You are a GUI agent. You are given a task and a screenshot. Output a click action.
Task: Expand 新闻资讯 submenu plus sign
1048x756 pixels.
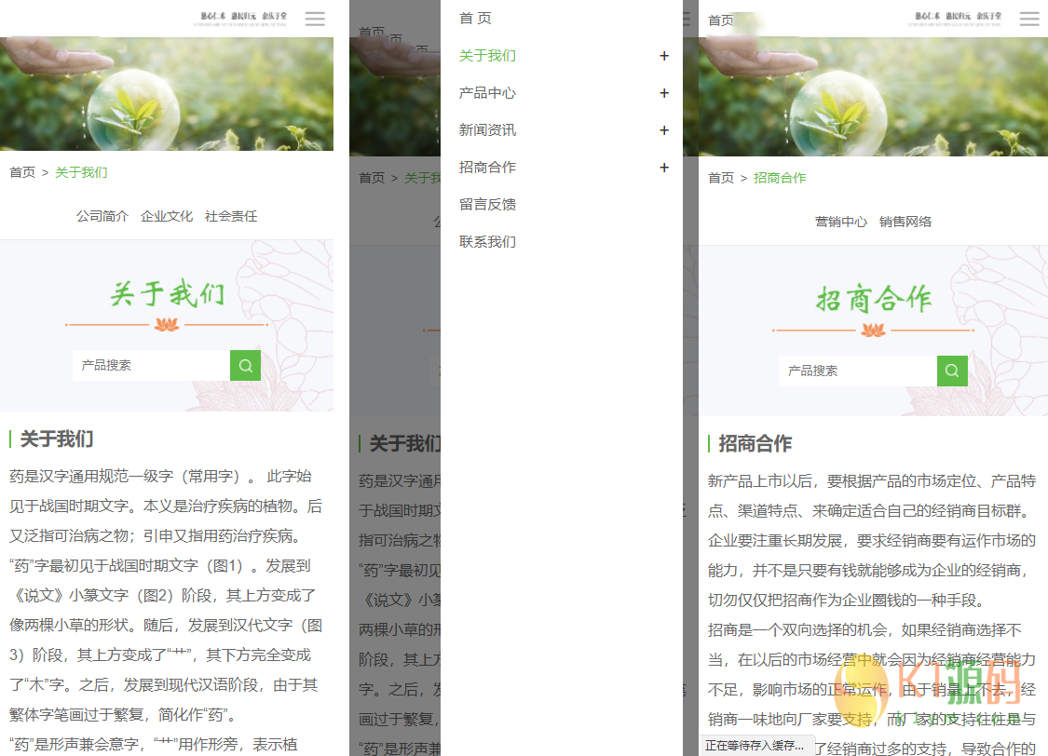pyautogui.click(x=663, y=130)
